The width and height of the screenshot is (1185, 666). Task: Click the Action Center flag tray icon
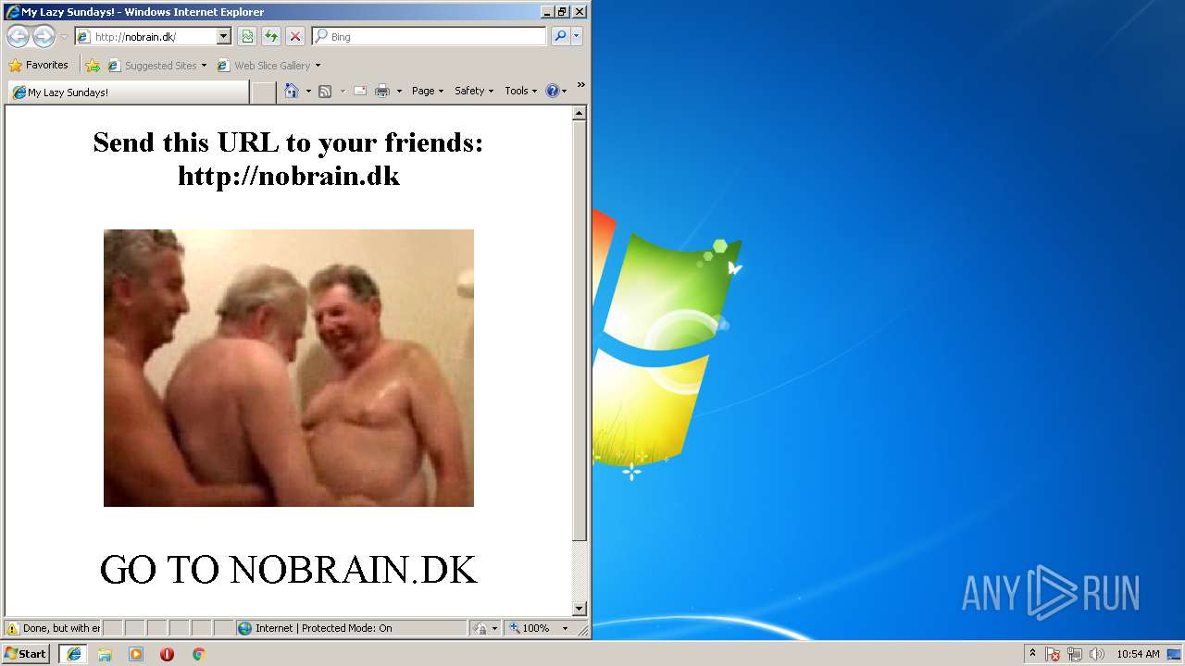[x=1053, y=654]
